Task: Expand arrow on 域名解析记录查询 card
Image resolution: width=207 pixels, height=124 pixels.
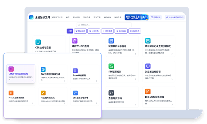Action: [x=136, y=54]
